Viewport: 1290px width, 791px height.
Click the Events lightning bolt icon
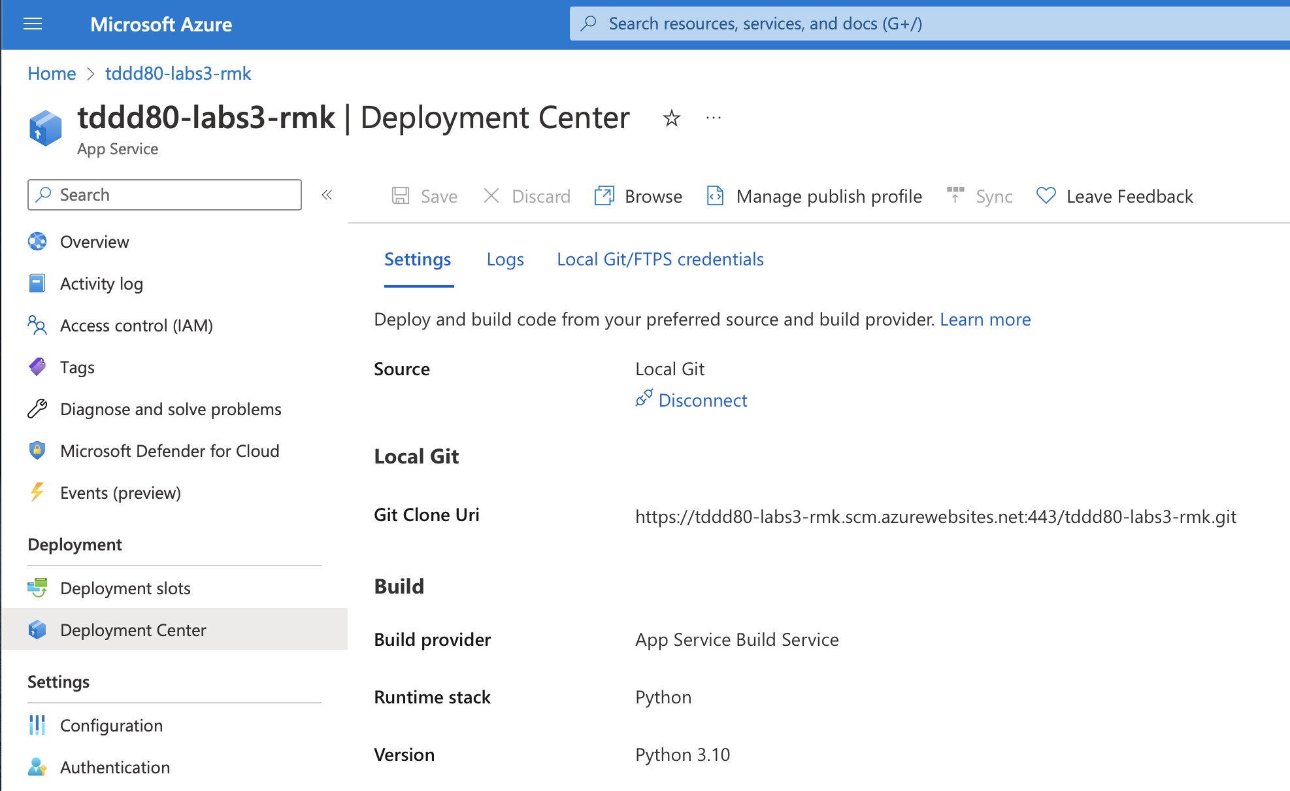click(x=37, y=492)
